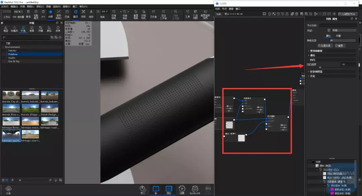
Task: Click the Reset (重置) button
Action: coord(340,45)
